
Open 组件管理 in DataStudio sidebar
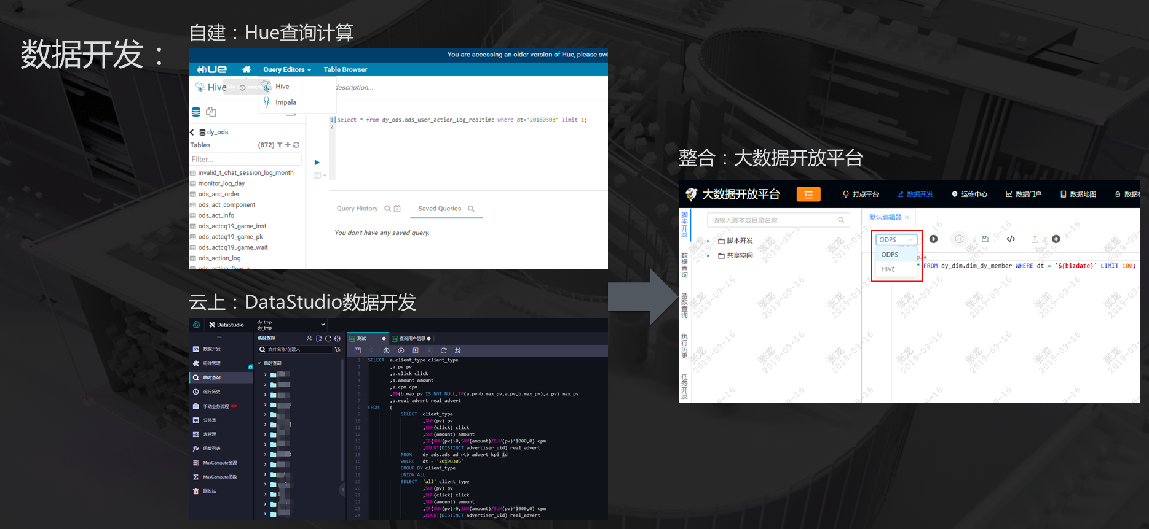click(211, 363)
